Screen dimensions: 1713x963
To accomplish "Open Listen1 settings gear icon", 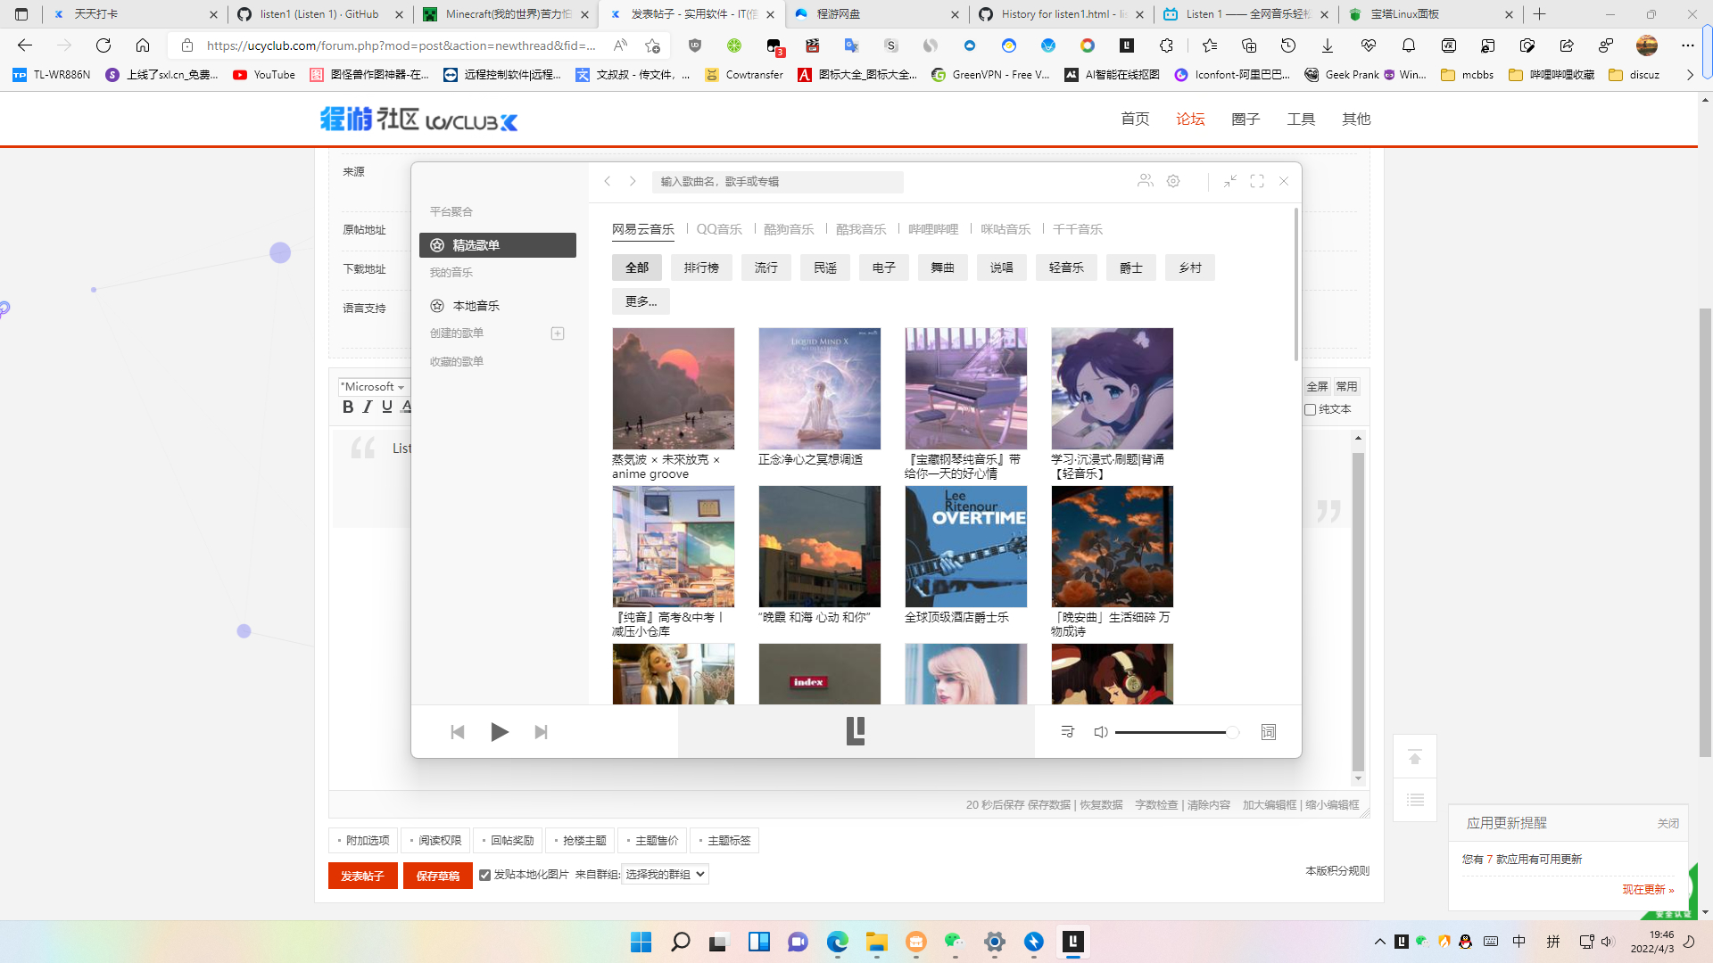I will click(x=1173, y=181).
